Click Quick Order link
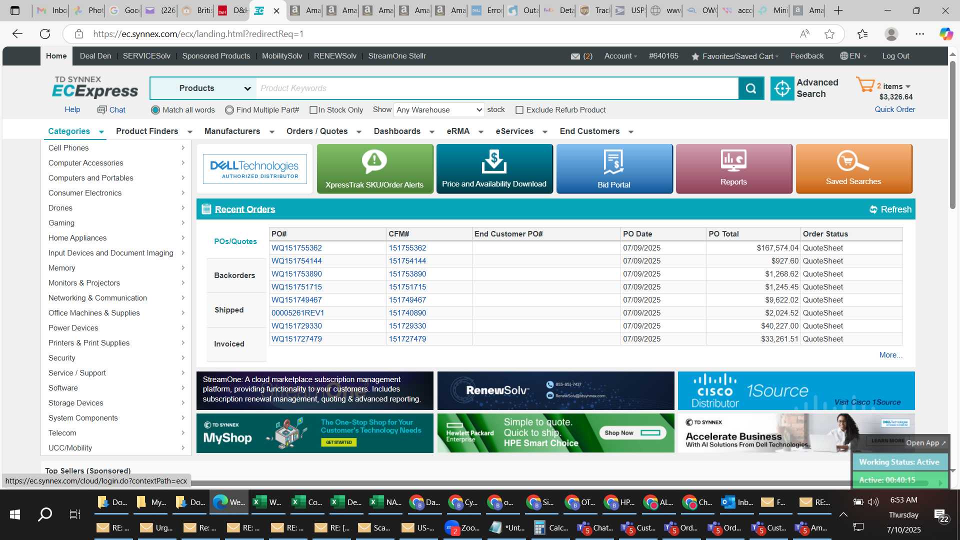The image size is (960, 540). point(894,109)
